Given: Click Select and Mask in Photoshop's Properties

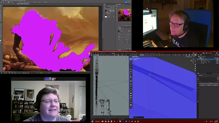Looking at the screenshot, I should [x=127, y=39].
